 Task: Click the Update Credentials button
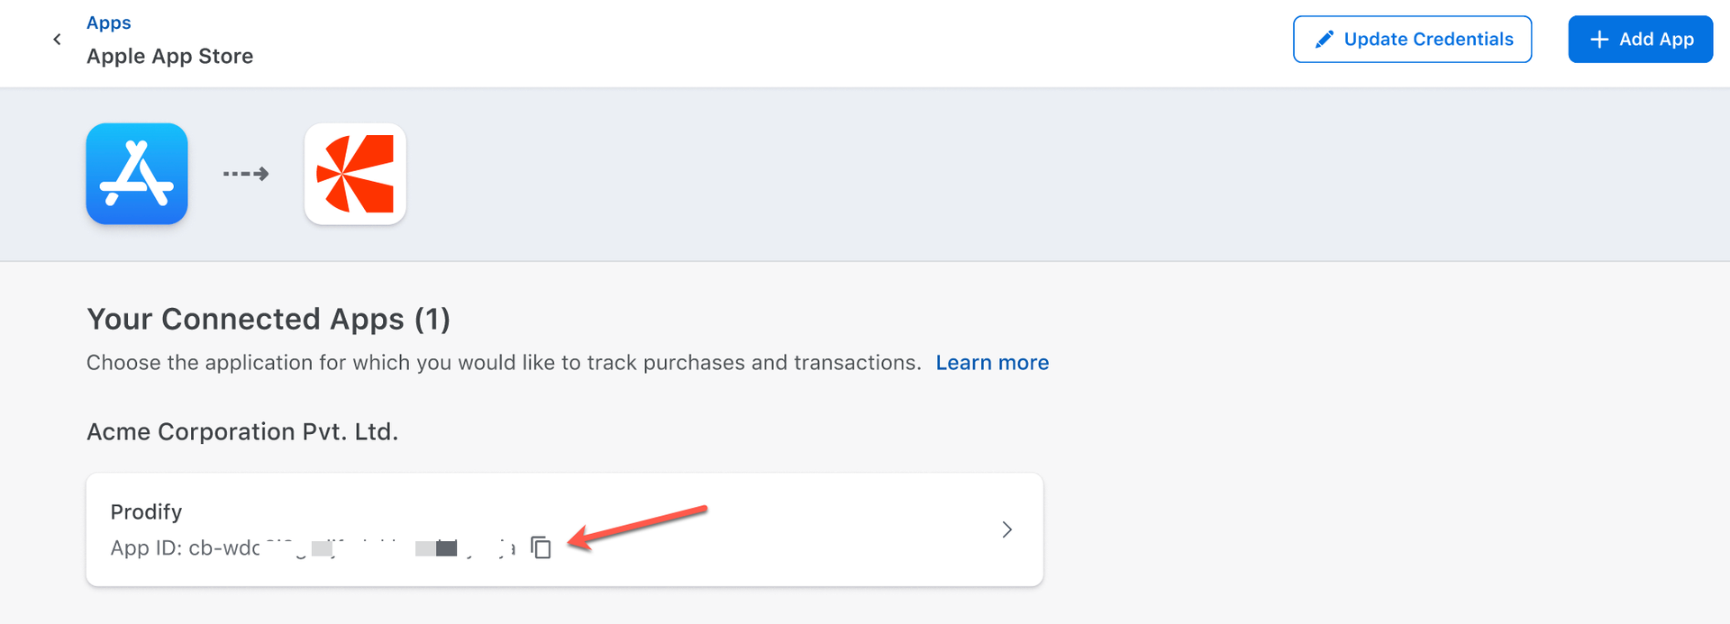tap(1412, 39)
